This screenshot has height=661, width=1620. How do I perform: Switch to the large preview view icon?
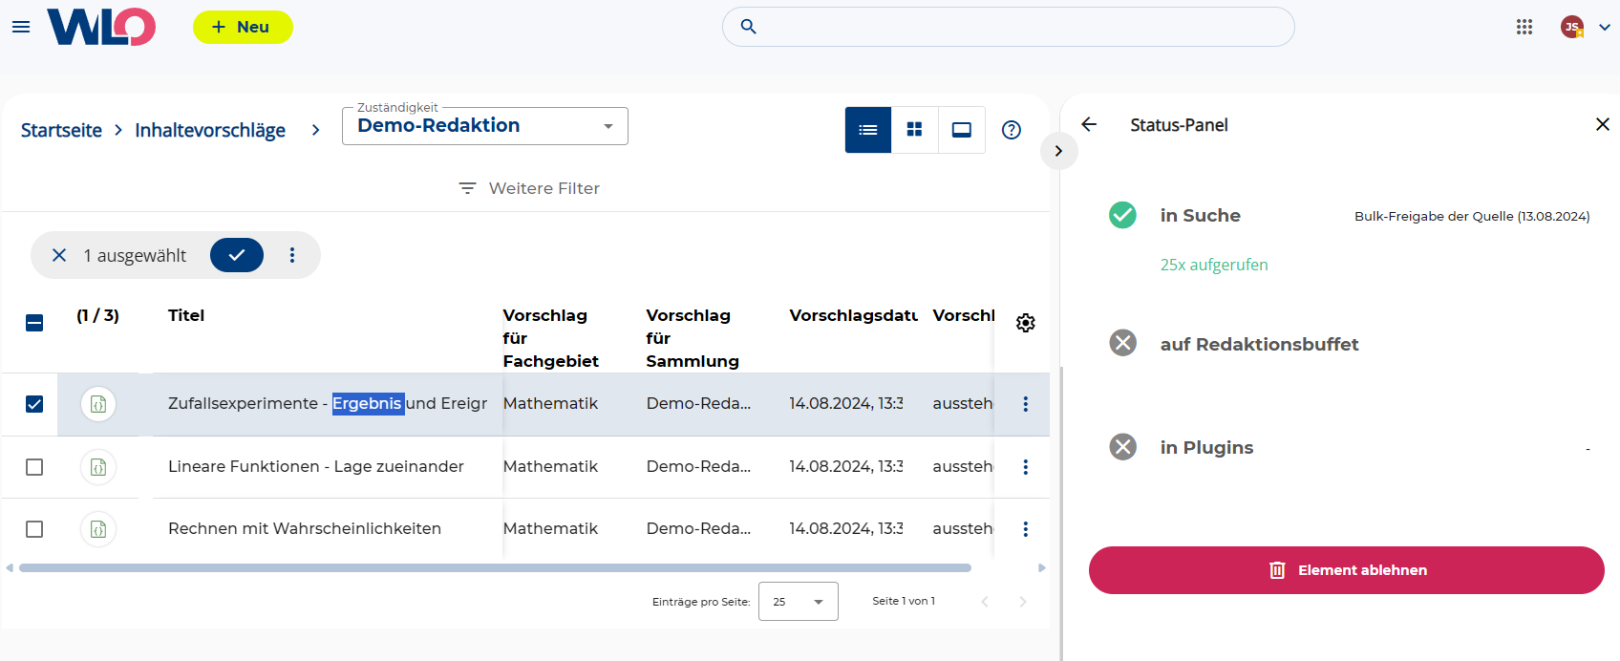click(x=962, y=130)
